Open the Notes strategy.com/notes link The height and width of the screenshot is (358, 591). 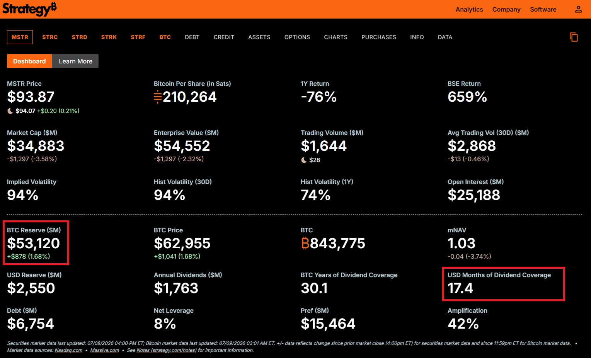[167, 350]
